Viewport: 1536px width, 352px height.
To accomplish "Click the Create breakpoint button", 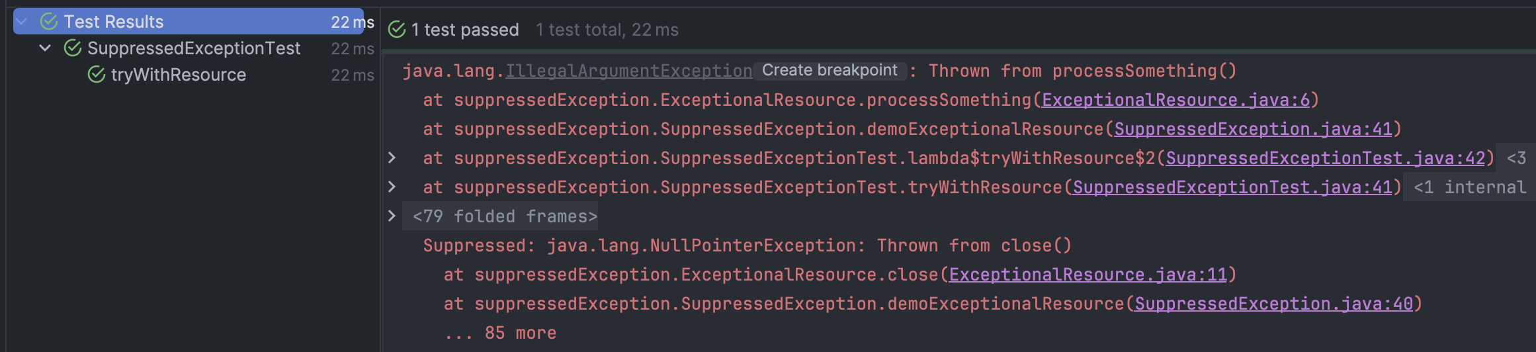I will [x=830, y=70].
